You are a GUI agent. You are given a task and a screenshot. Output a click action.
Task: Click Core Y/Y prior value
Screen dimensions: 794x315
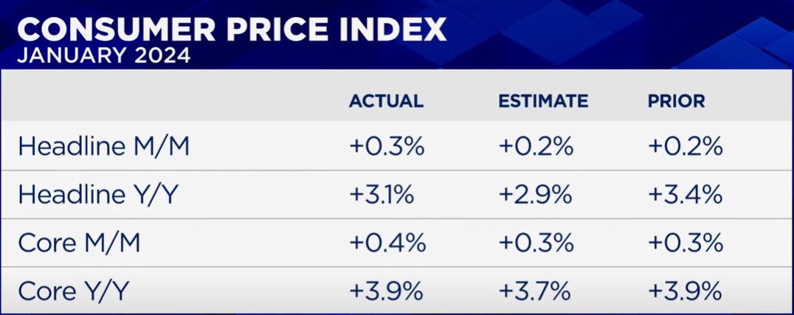684,291
